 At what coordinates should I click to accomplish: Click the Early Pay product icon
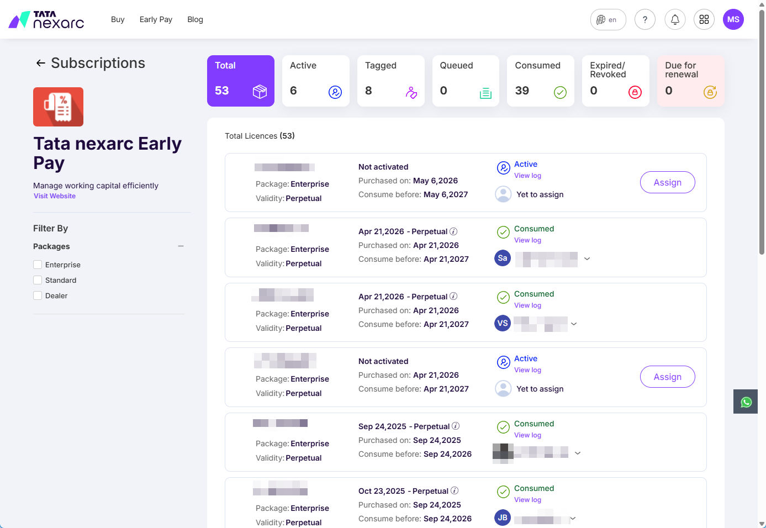click(x=58, y=107)
